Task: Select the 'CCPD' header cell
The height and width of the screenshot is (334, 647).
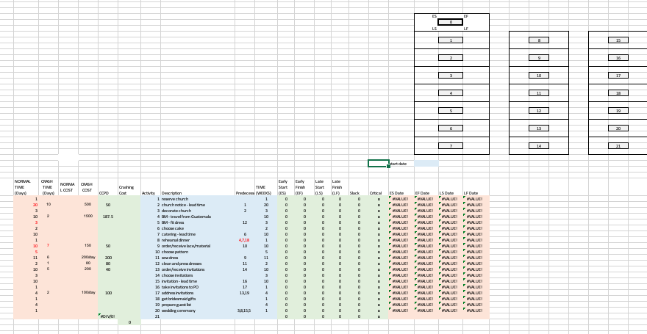Action: 108,193
